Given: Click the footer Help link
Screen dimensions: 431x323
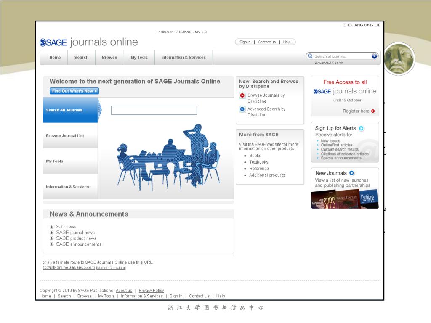Looking at the screenshot, I should (221, 296).
